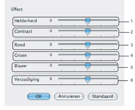
Task: Click the right end of the Helderheid track
Action: [116, 20]
